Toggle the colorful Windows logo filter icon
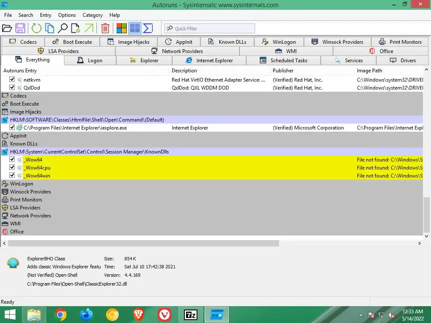The width and height of the screenshot is (431, 323). [x=122, y=28]
